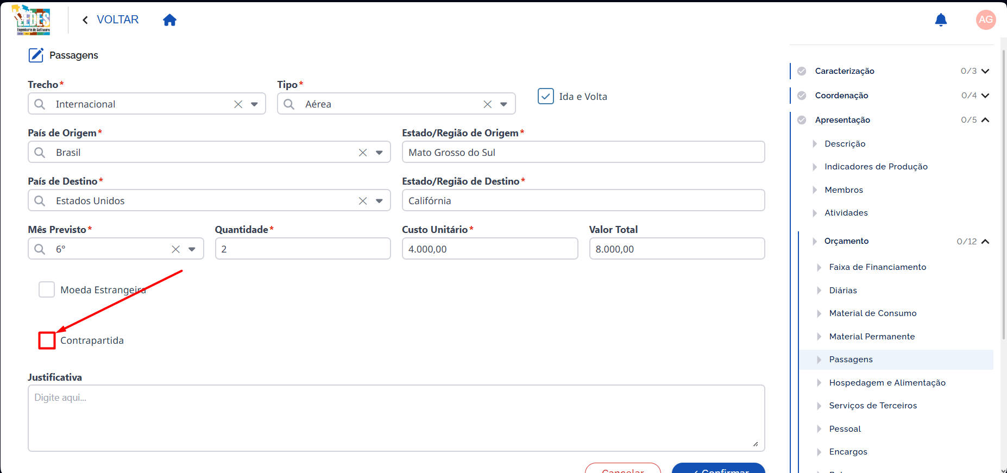Viewport: 1007px width, 473px height.
Task: Clear the Trecho Internacional selection
Action: click(x=238, y=104)
